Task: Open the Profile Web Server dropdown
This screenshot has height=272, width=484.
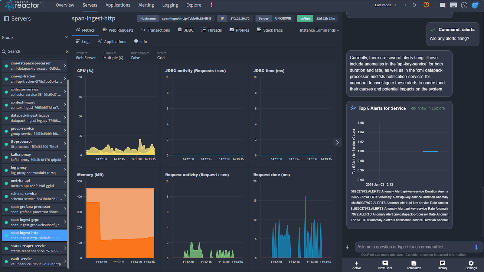Action: [x=86, y=55]
